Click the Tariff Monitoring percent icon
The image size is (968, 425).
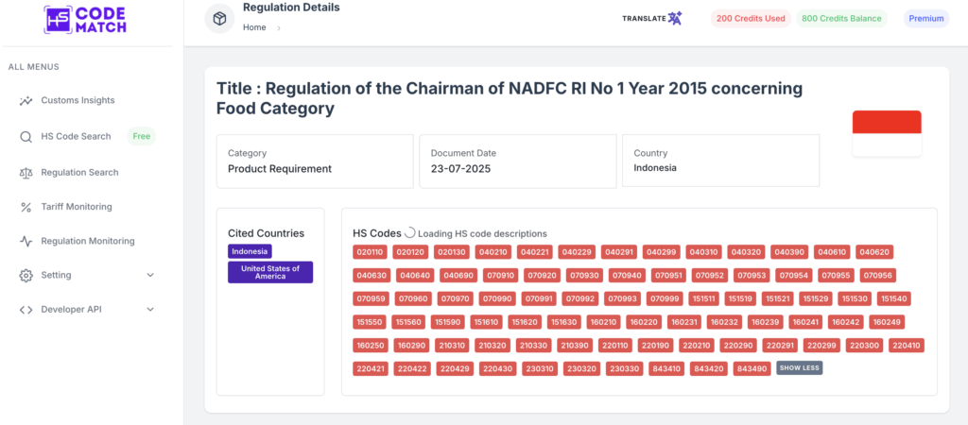[x=26, y=207]
